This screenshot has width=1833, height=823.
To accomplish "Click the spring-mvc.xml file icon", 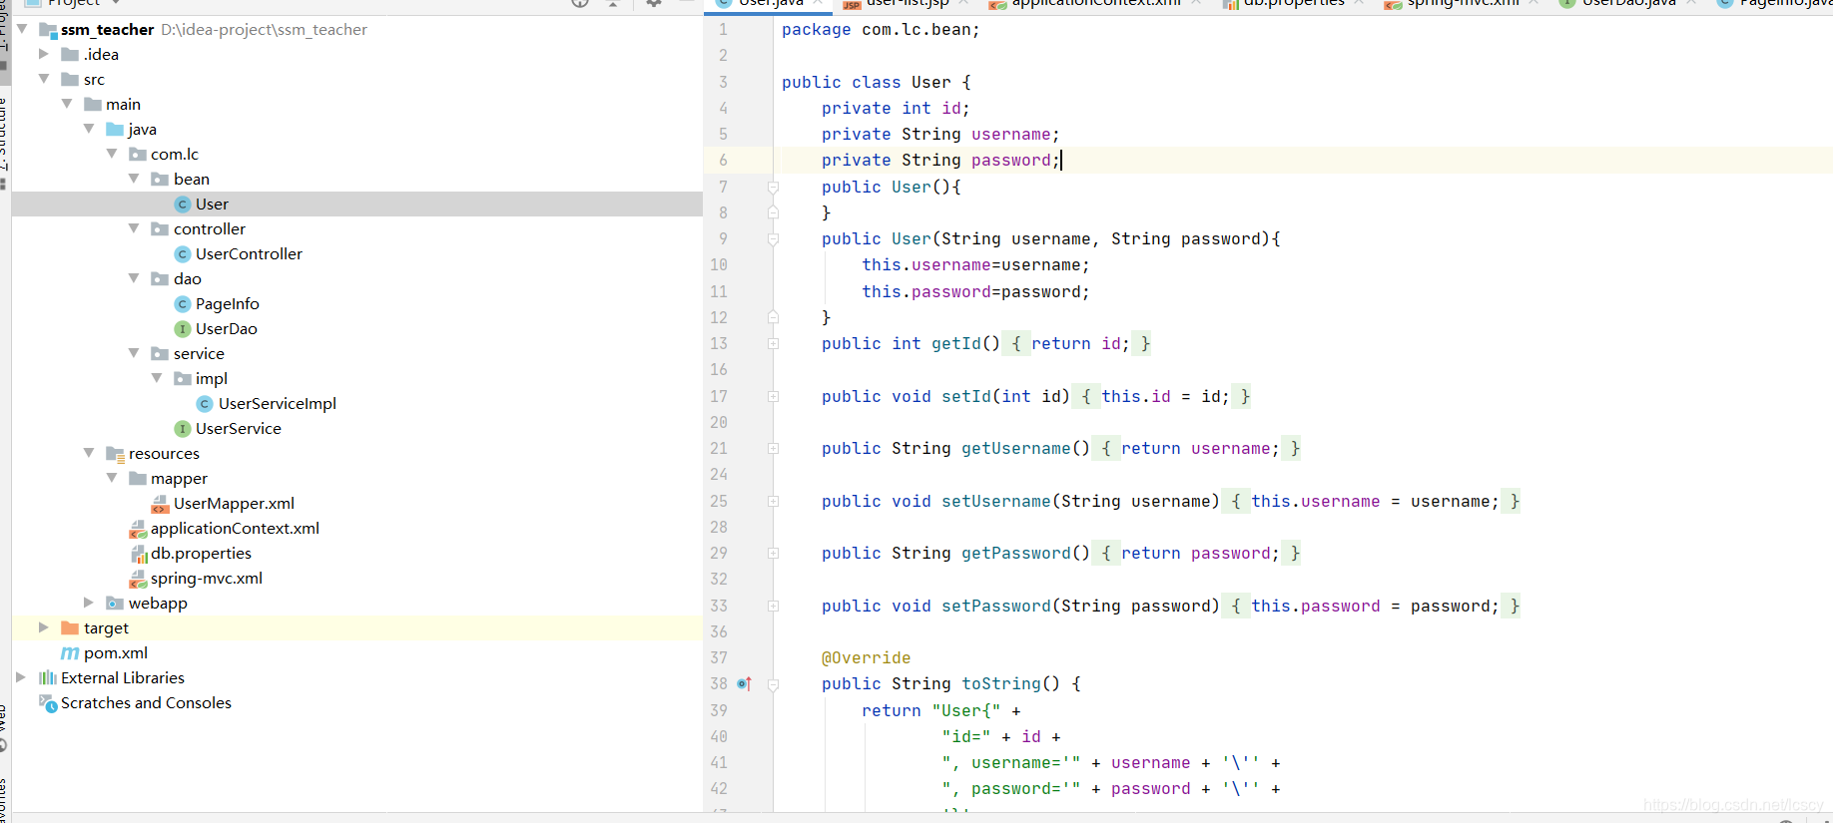I will click(x=138, y=579).
